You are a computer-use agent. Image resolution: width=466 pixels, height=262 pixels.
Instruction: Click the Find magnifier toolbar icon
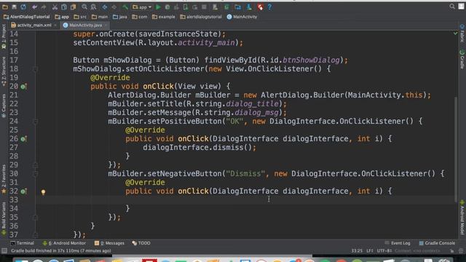[x=84, y=7]
